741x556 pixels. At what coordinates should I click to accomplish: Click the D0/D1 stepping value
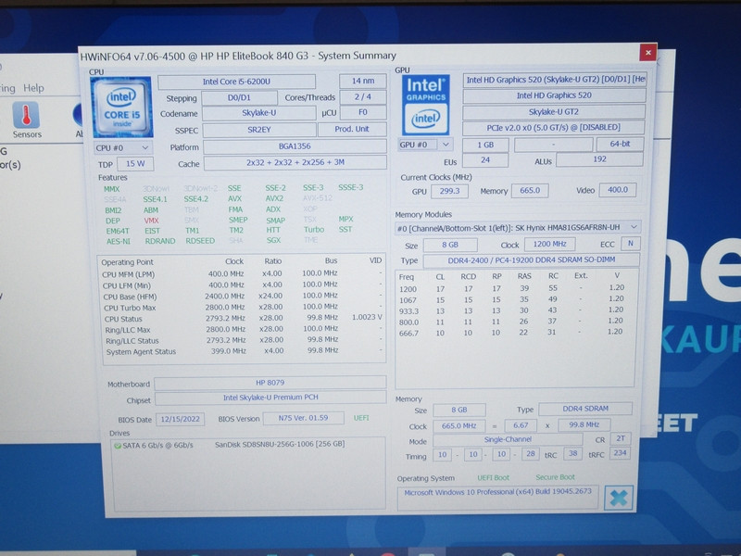[239, 98]
